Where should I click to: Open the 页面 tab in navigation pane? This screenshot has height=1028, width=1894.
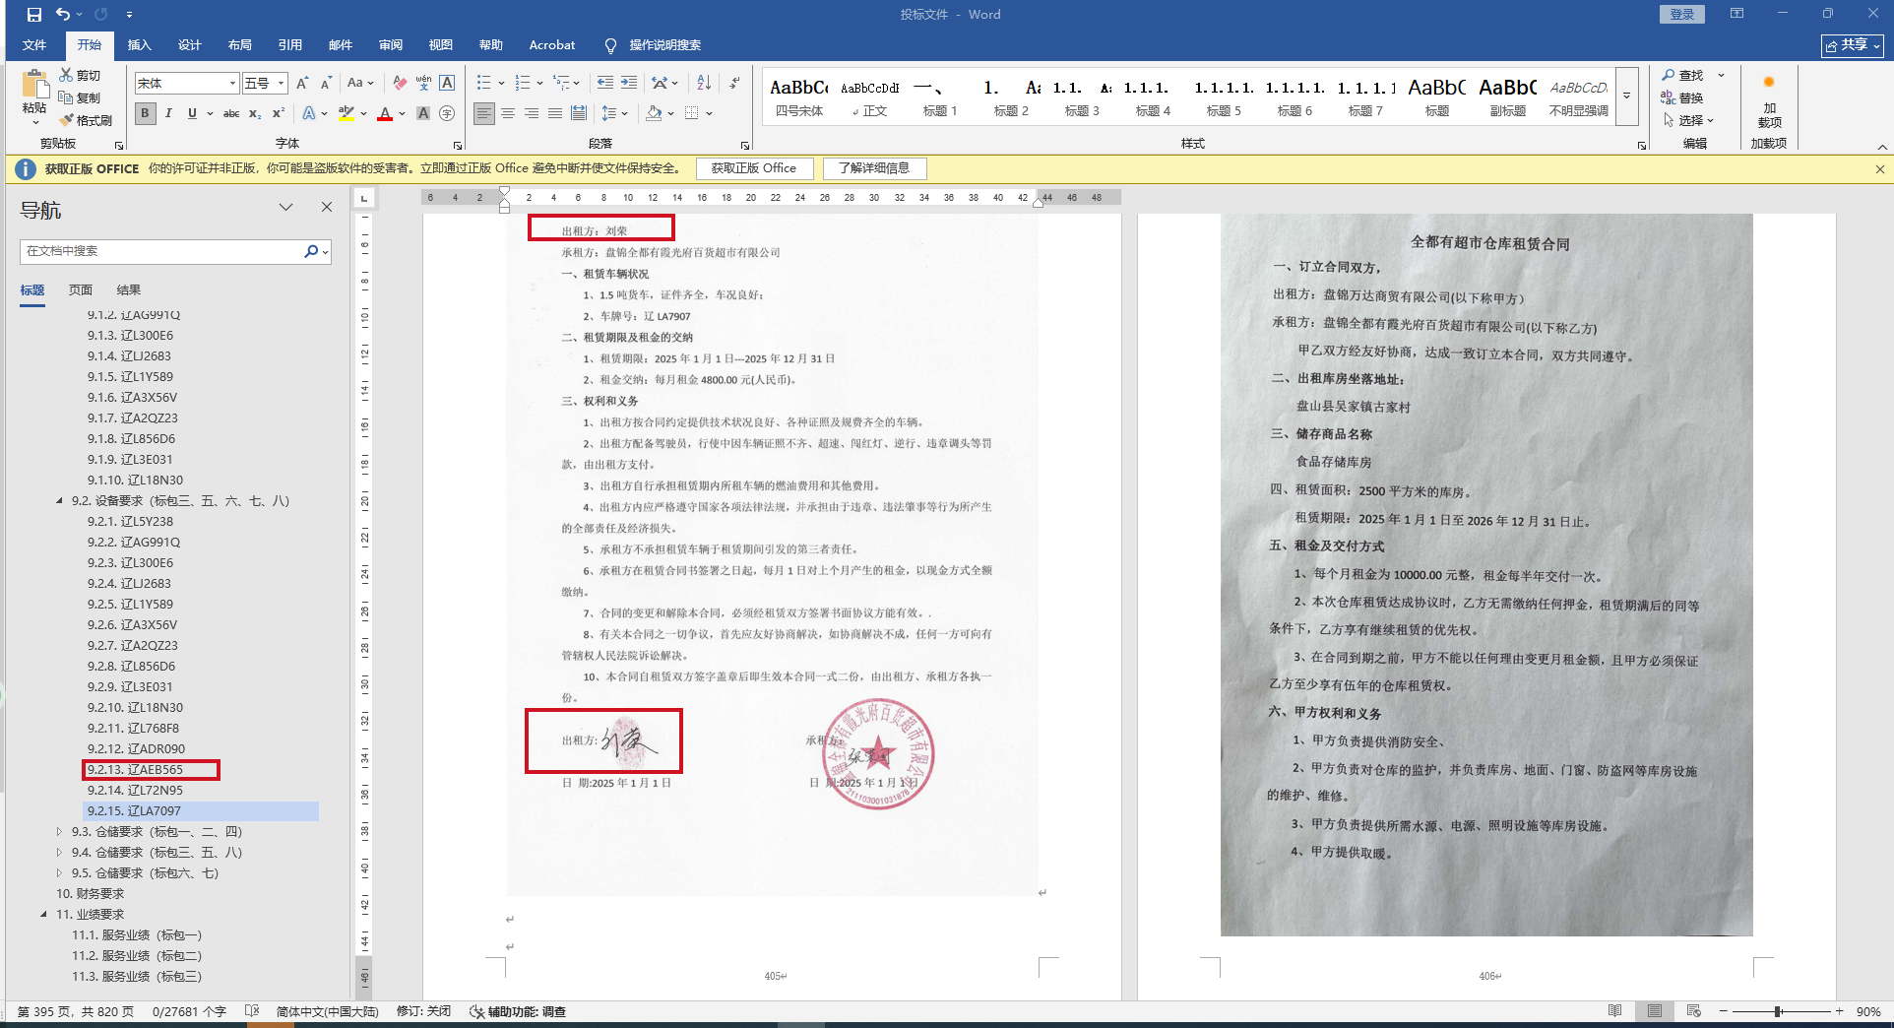tap(81, 290)
